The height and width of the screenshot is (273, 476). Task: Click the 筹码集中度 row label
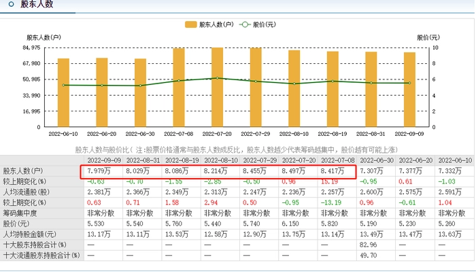coord(19,213)
